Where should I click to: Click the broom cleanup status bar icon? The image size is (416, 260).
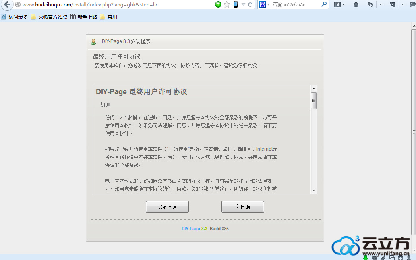click(383, 258)
